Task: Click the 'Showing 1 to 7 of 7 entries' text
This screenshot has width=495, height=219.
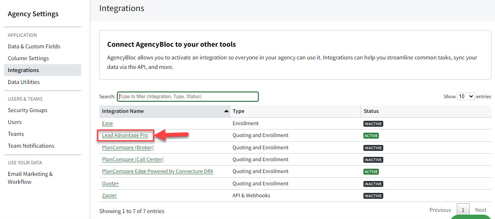Action: pyautogui.click(x=132, y=211)
